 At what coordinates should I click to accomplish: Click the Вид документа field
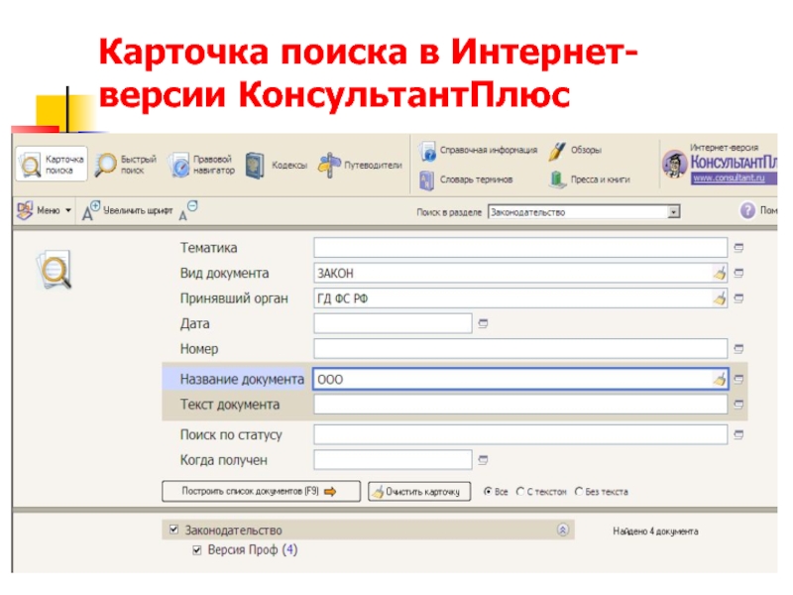(x=512, y=274)
